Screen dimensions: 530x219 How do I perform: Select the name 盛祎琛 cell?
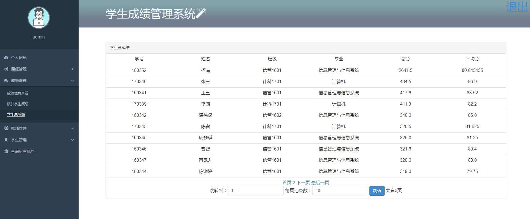[x=205, y=115]
